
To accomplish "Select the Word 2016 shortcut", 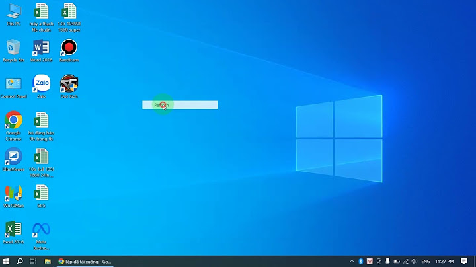I will pos(41,51).
